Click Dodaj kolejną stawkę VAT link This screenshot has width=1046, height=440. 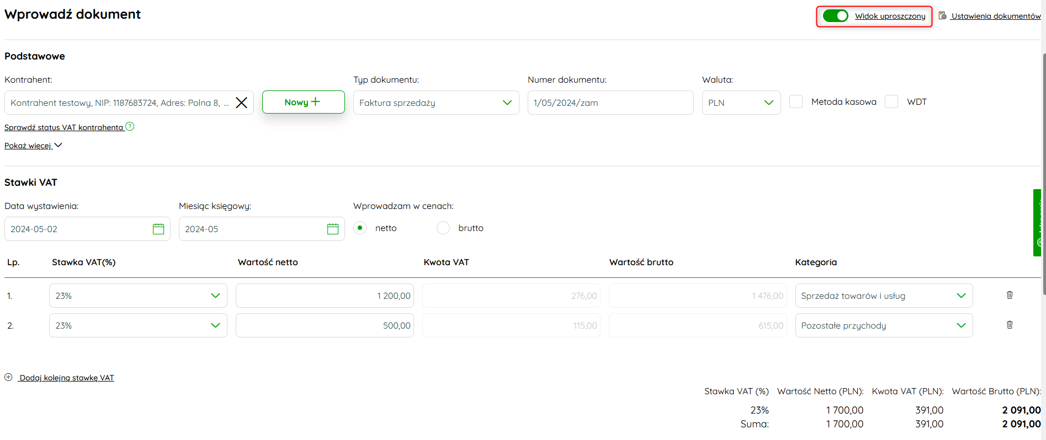click(67, 378)
